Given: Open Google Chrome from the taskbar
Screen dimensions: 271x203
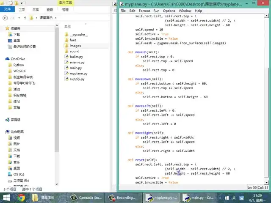Looking at the screenshot, I should pyautogui.click(x=21, y=198).
